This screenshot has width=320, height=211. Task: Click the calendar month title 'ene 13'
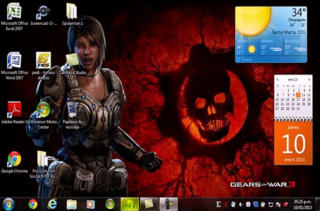(293, 79)
